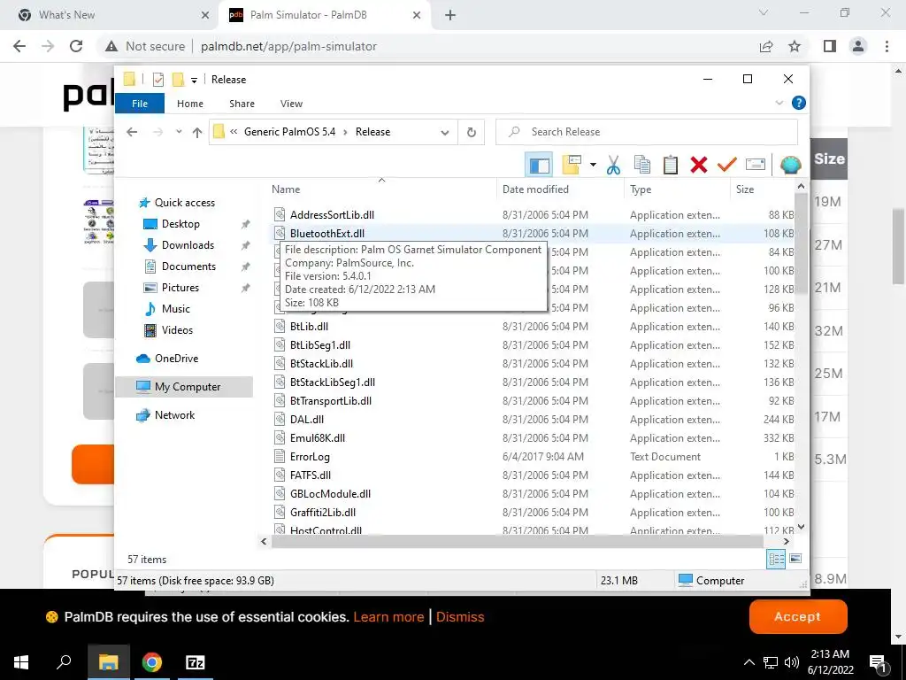Switch to large icons view in status bar
Screen dimensions: 906x680
pos(795,559)
